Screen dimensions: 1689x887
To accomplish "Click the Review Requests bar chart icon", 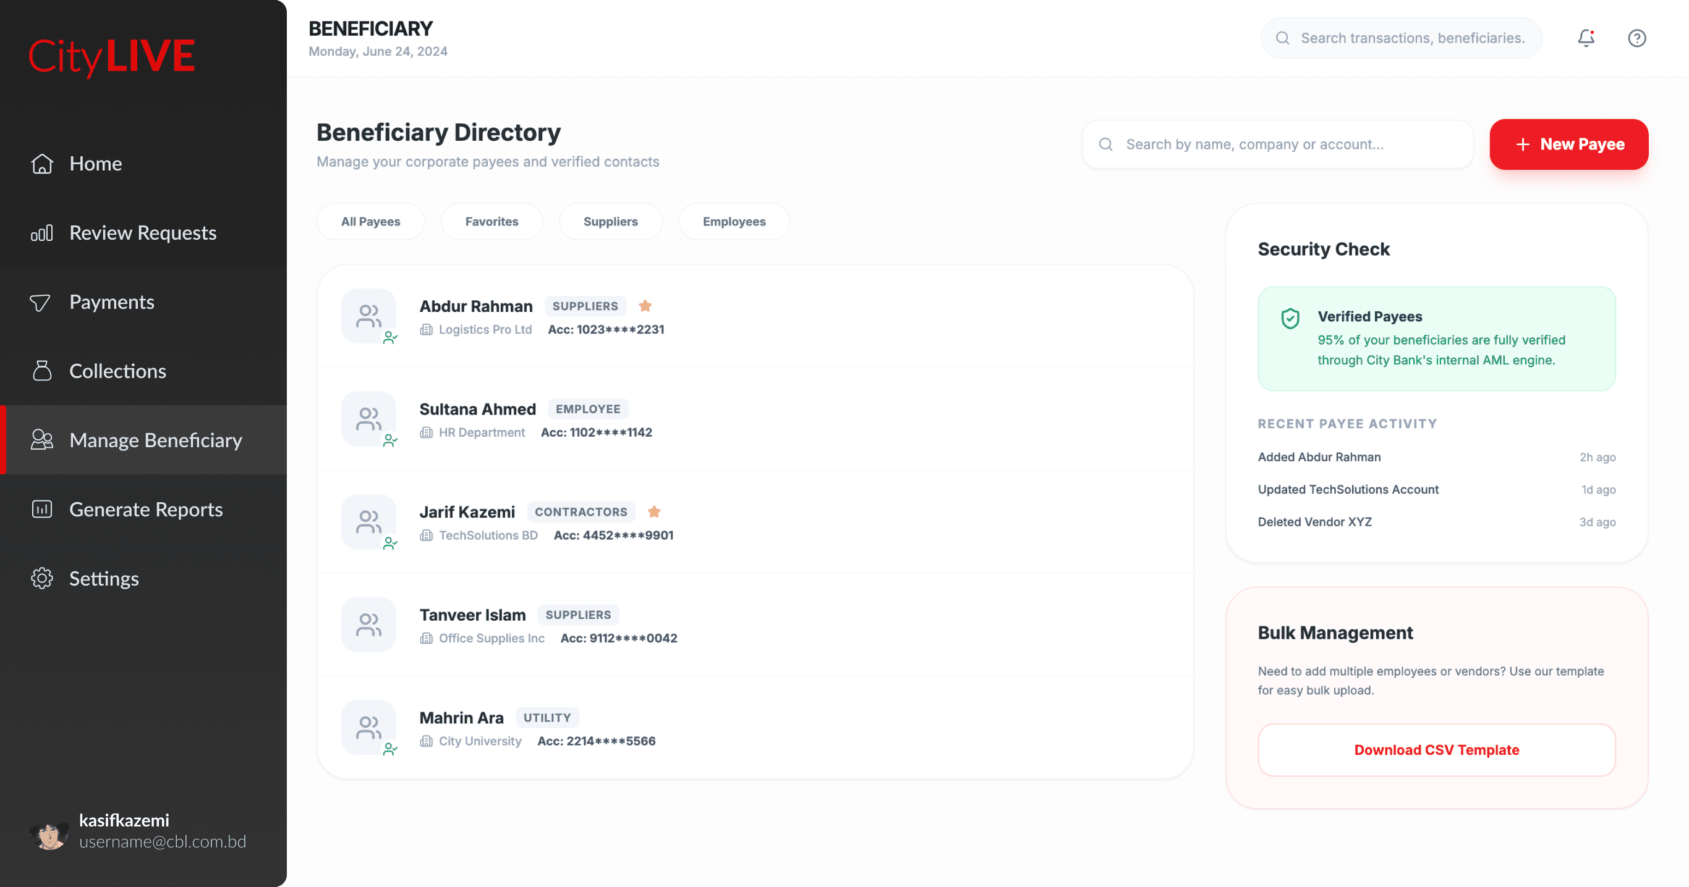I will (42, 233).
